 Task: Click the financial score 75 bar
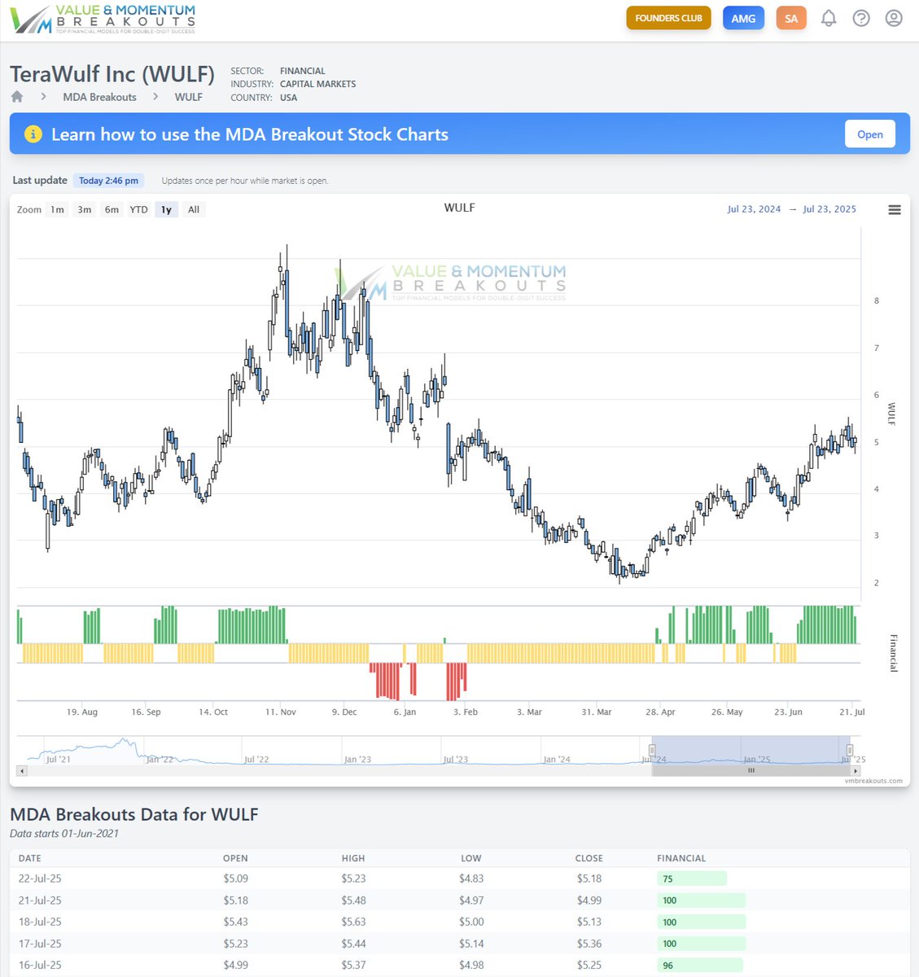(692, 878)
